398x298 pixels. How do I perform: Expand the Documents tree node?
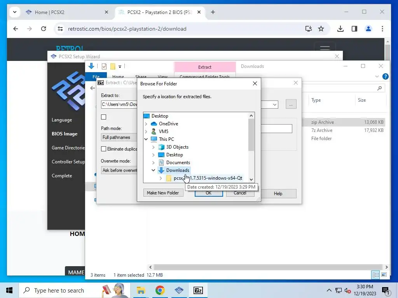tap(153, 163)
